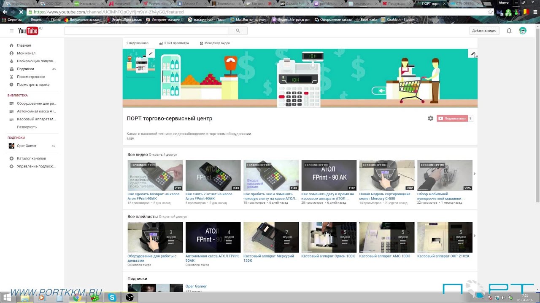540x303 pixels.
Task: Expand channel description with Ещё
Action: [130, 138]
